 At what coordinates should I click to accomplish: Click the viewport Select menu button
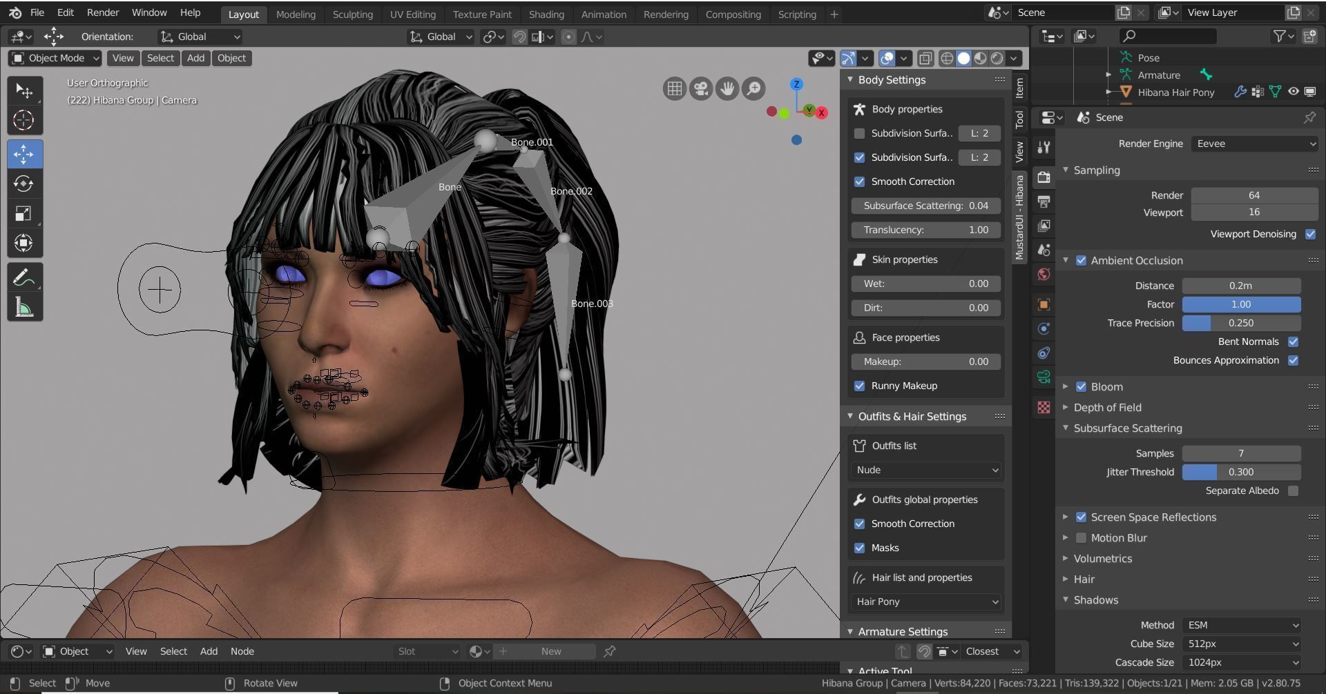160,58
